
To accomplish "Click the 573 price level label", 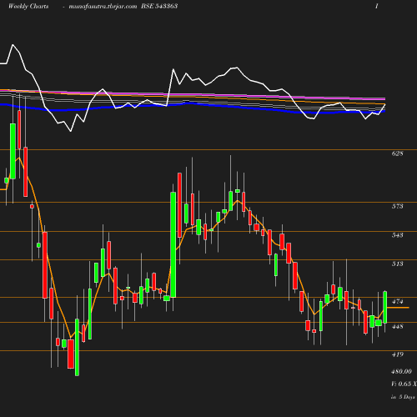I will click(x=397, y=206).
